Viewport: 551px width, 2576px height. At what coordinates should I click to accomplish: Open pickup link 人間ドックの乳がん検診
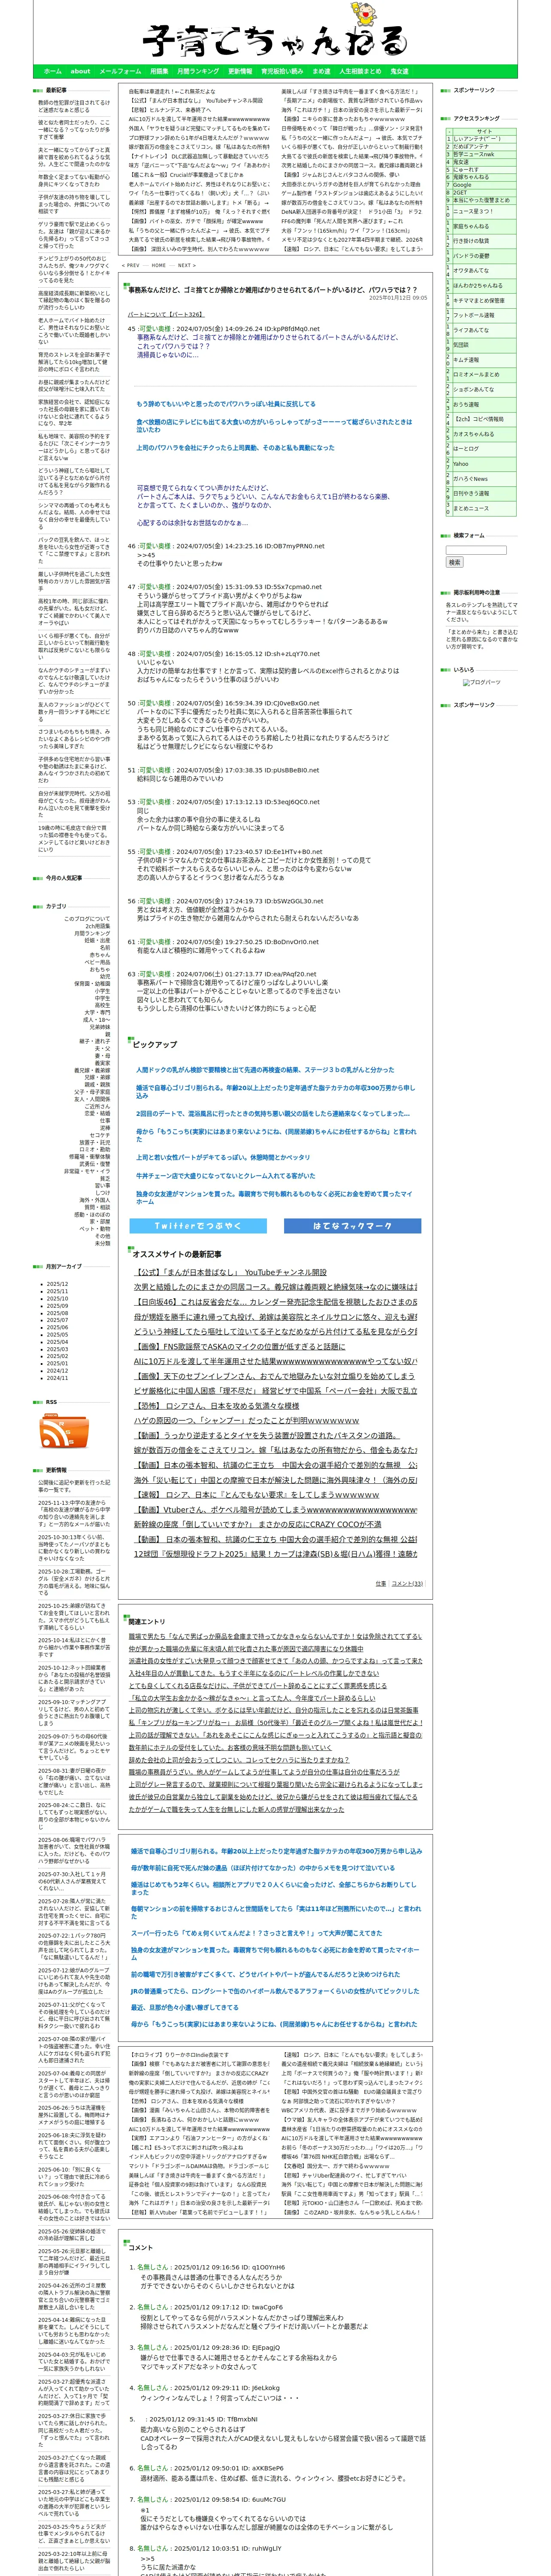pyautogui.click(x=265, y=1070)
